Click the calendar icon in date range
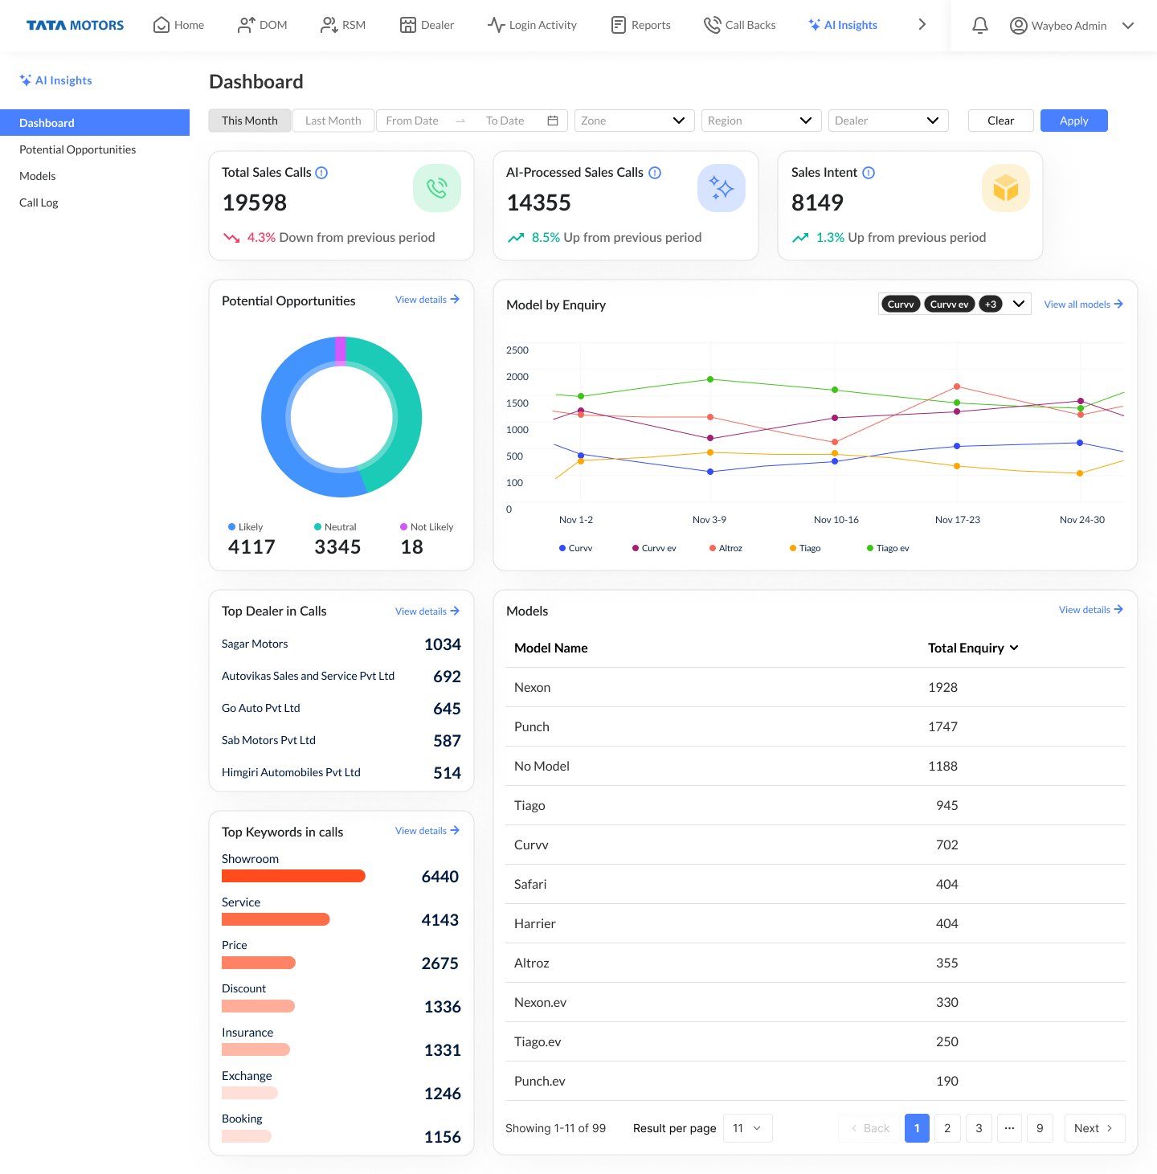 [x=553, y=121]
